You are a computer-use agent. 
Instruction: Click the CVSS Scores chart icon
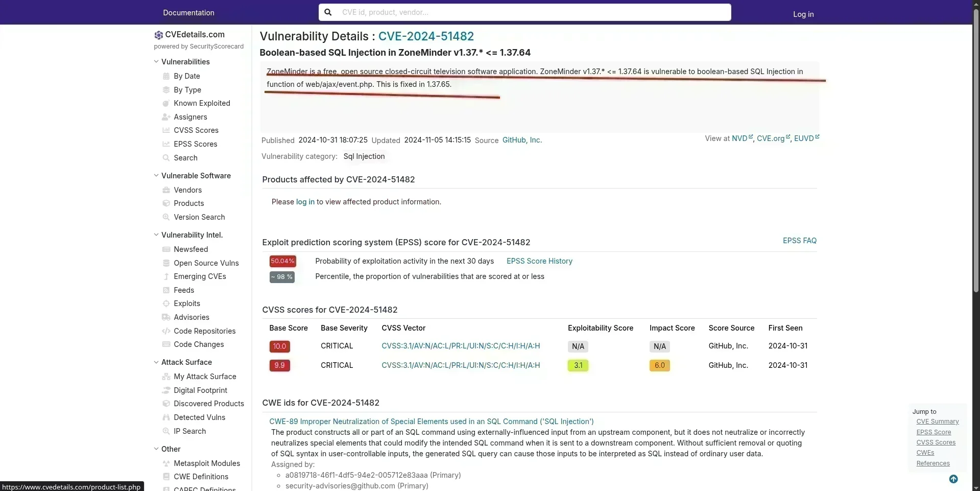[x=166, y=130]
